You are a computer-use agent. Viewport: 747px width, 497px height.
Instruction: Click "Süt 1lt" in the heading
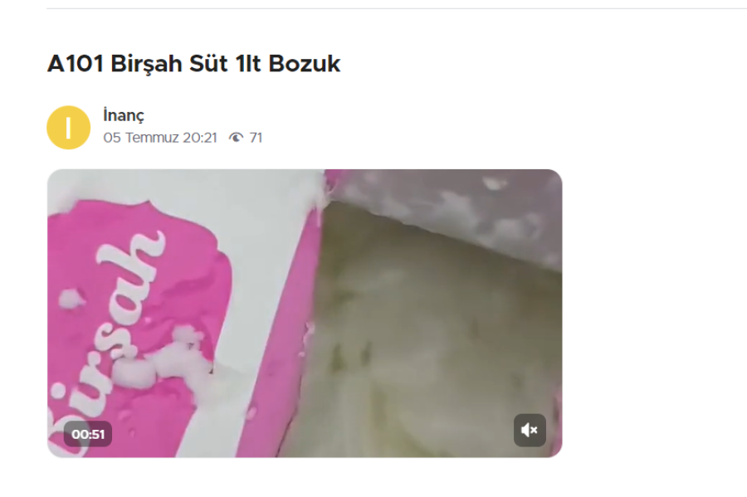click(x=225, y=63)
